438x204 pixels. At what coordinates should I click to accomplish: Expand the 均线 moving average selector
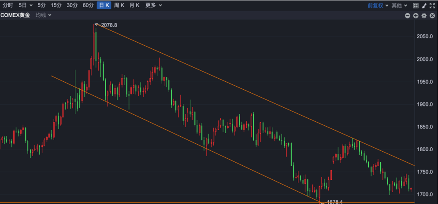(43, 15)
